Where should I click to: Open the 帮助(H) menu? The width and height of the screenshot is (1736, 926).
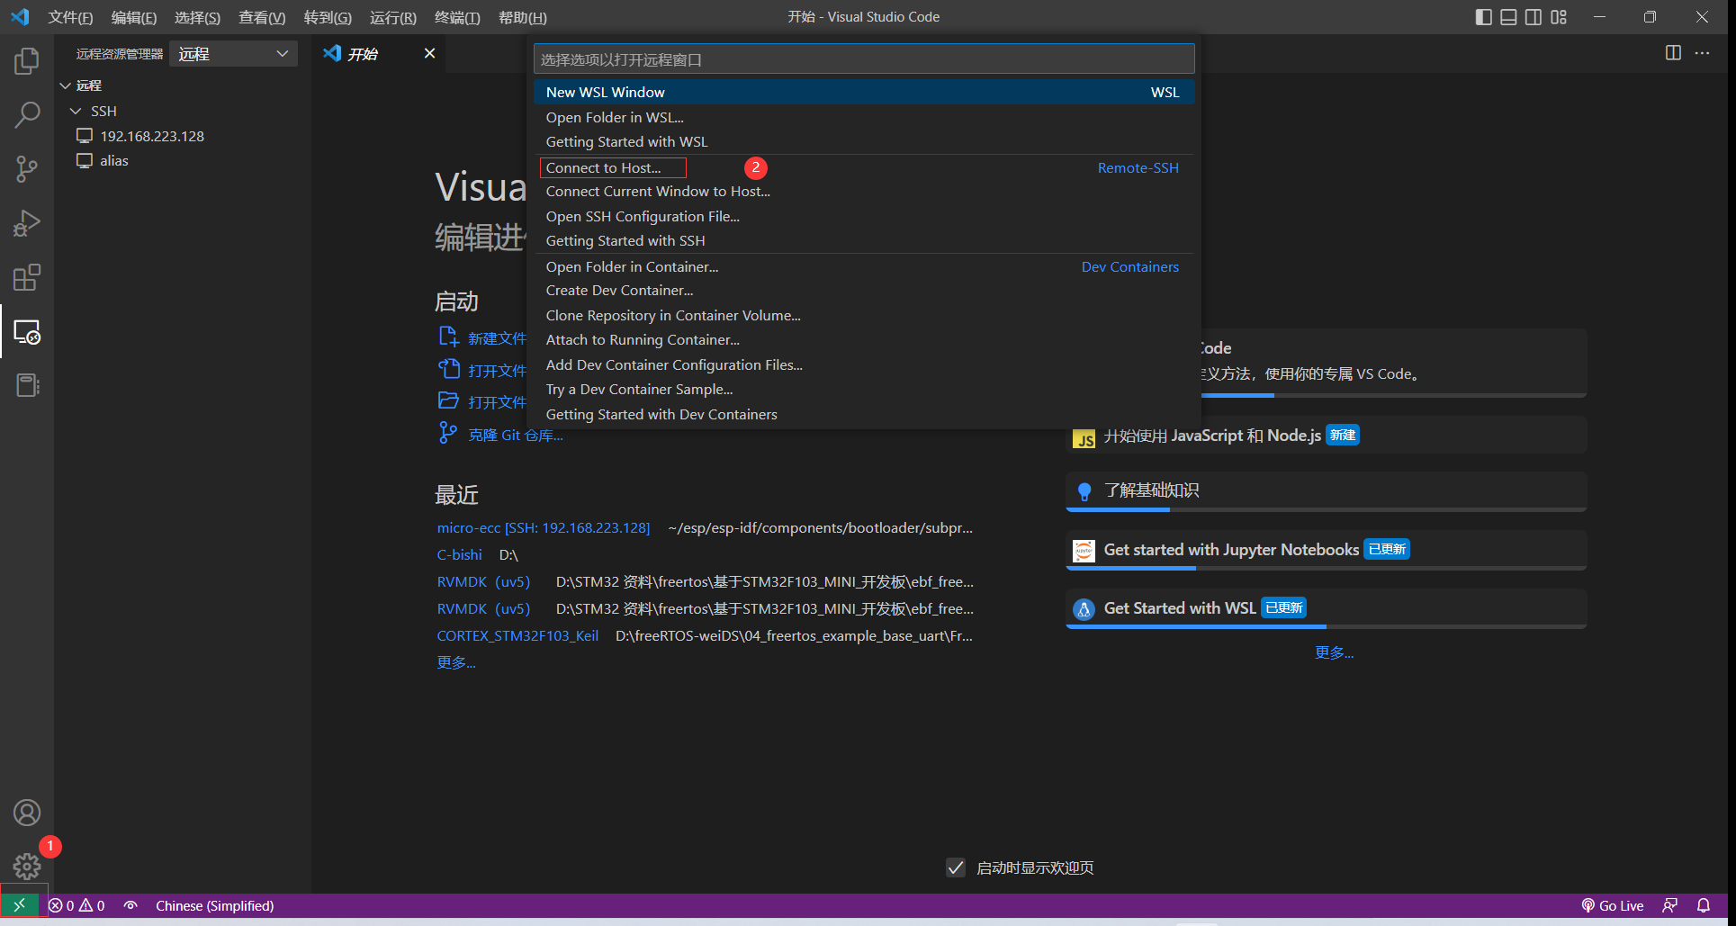coord(523,17)
